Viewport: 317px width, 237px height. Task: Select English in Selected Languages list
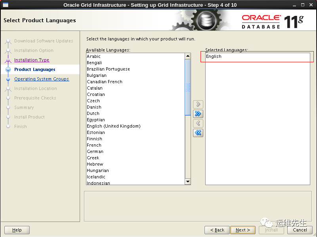(x=258, y=56)
